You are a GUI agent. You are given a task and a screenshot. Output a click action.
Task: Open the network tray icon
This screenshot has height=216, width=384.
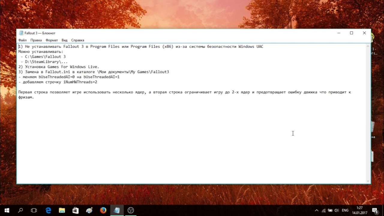coord(323,210)
